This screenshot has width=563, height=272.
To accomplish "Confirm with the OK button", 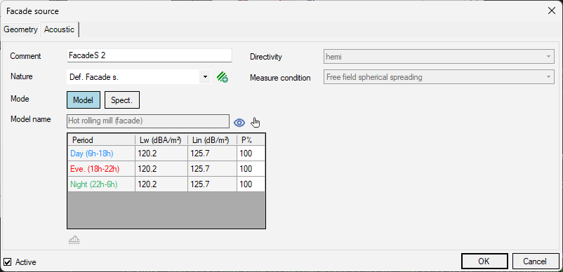I will point(484,261).
